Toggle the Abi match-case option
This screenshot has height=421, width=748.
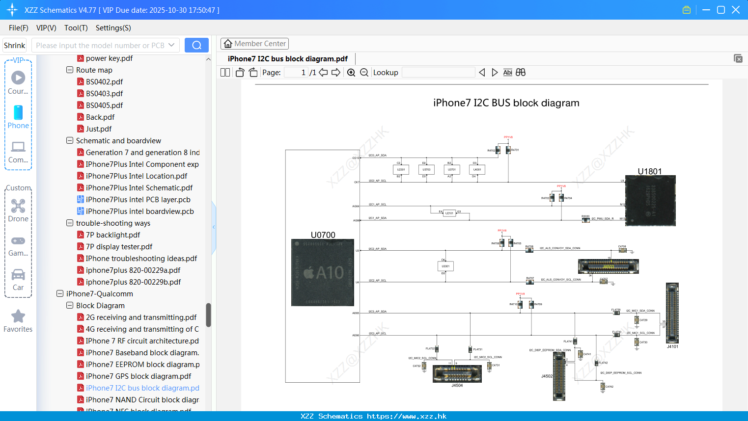507,73
